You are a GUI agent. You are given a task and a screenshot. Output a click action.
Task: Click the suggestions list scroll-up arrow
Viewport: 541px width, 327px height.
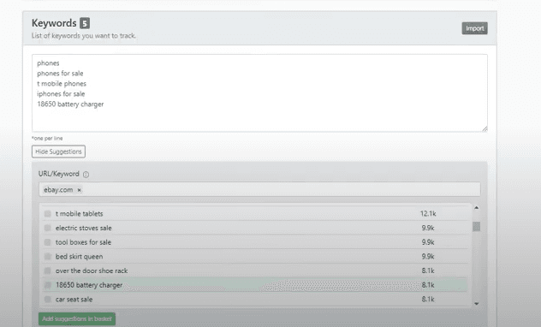click(477, 208)
